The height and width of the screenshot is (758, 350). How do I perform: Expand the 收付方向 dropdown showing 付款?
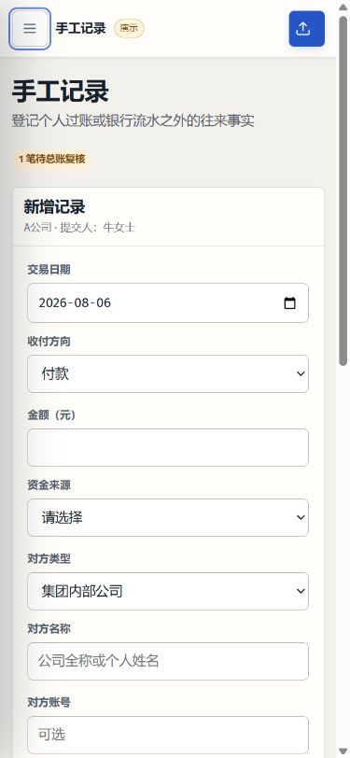[168, 373]
